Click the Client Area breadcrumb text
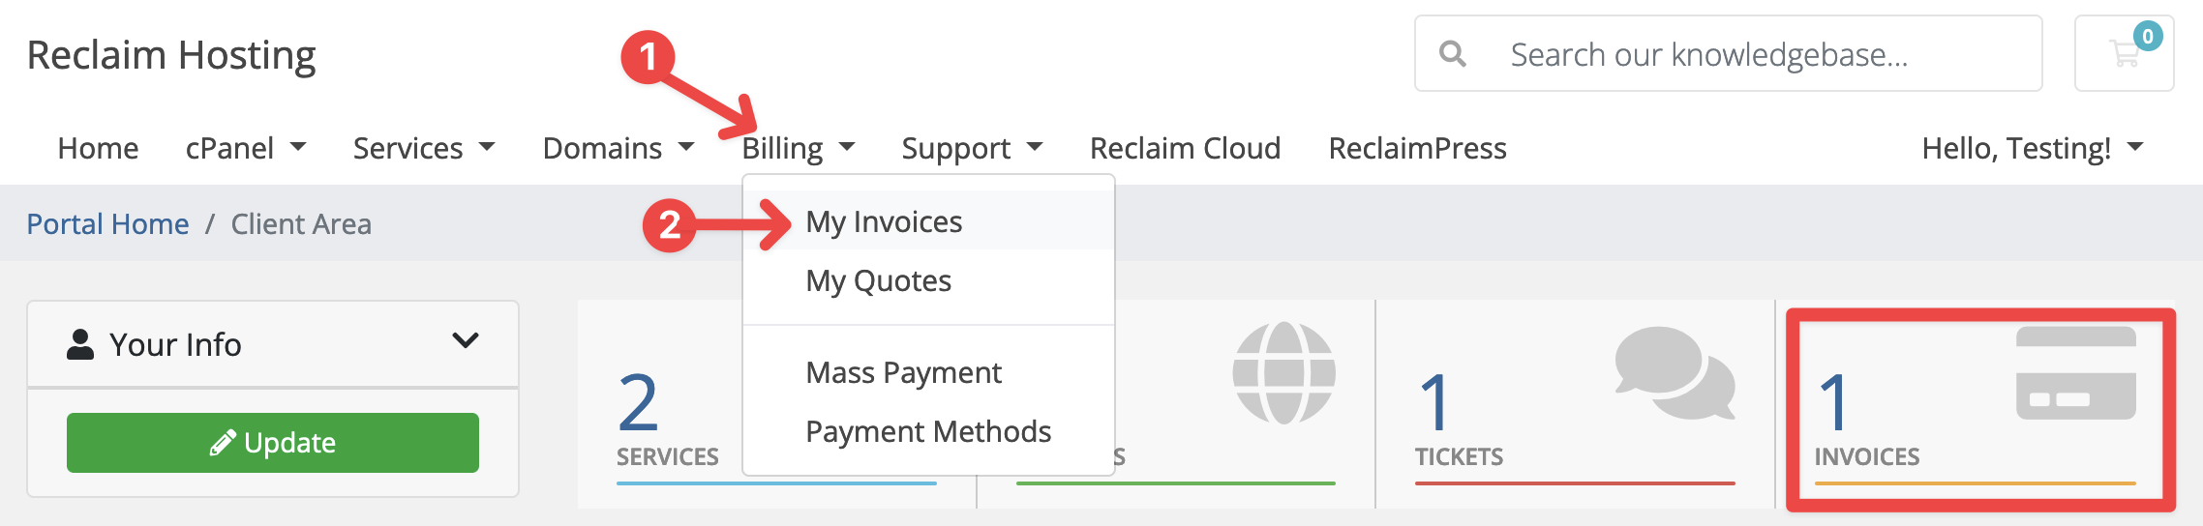Image resolution: width=2203 pixels, height=526 pixels. [x=301, y=224]
